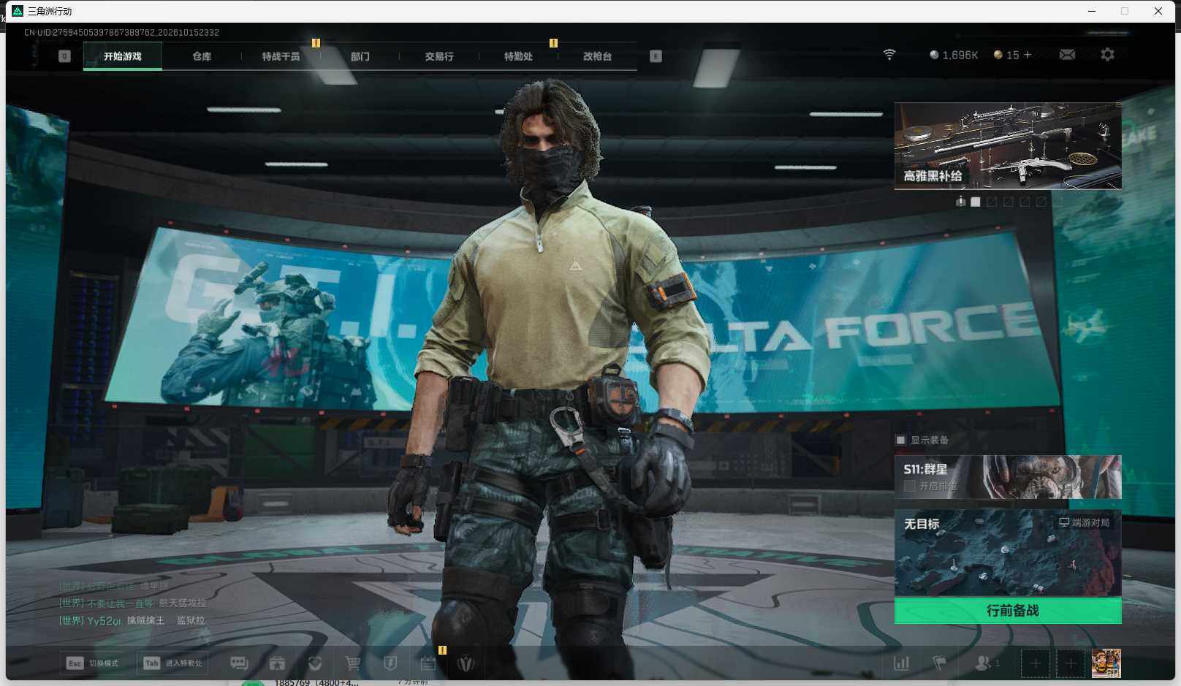
Task: Switch to the 开始游戏 tab
Action: point(123,56)
